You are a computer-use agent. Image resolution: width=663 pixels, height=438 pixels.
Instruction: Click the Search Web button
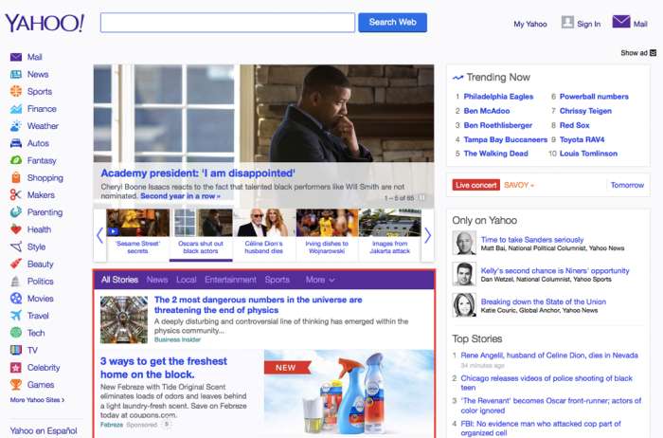click(392, 23)
